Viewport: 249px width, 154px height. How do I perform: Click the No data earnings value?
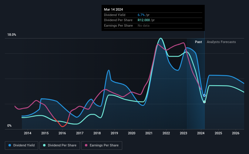tap(143, 25)
